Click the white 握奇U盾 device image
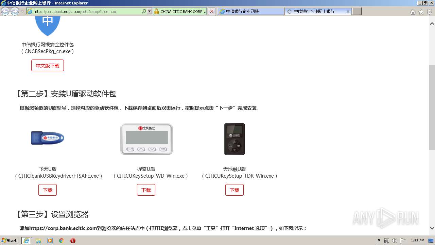The height and width of the screenshot is (245, 435). tap(146, 139)
